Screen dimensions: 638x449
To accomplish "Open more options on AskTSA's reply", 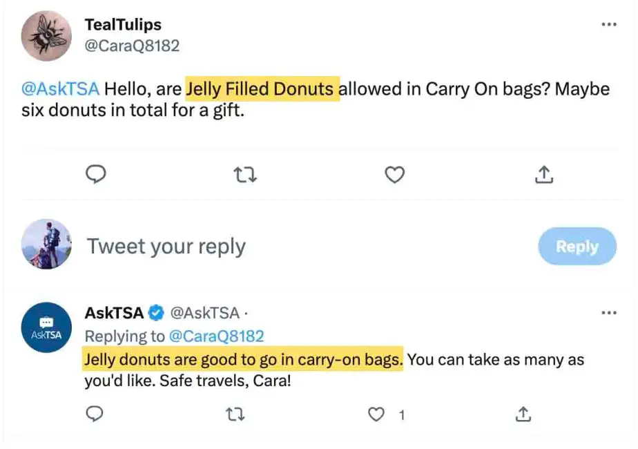I will point(608,313).
